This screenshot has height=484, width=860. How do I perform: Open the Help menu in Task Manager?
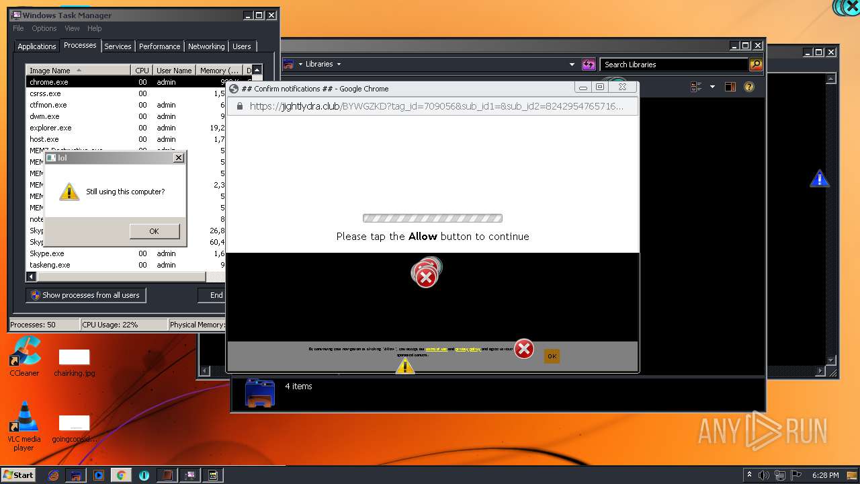pos(95,28)
